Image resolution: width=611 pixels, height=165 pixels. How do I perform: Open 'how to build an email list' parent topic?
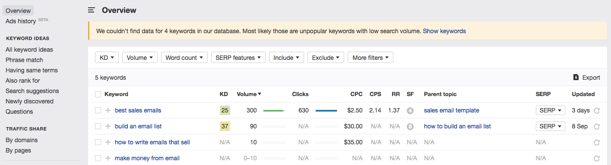point(457,126)
